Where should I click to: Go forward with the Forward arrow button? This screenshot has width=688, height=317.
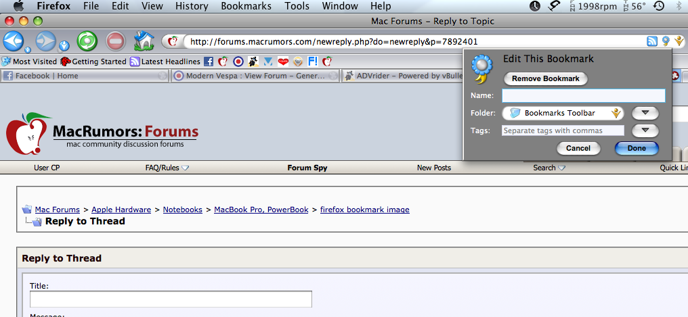point(46,41)
